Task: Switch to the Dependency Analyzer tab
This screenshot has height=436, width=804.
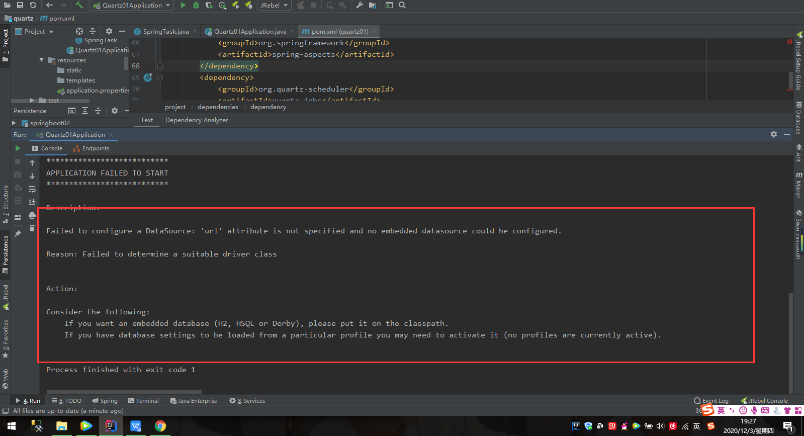Action: point(197,120)
